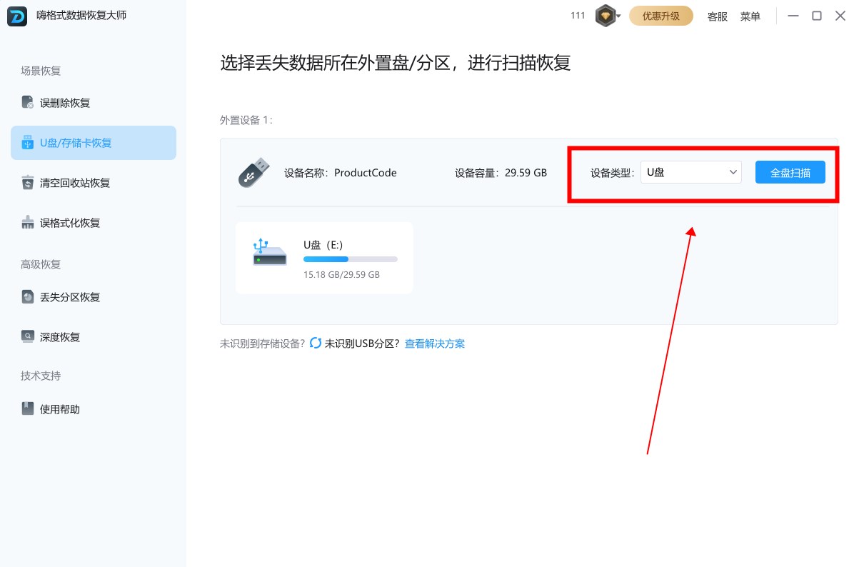Click the 场景恢复 section label

click(41, 71)
